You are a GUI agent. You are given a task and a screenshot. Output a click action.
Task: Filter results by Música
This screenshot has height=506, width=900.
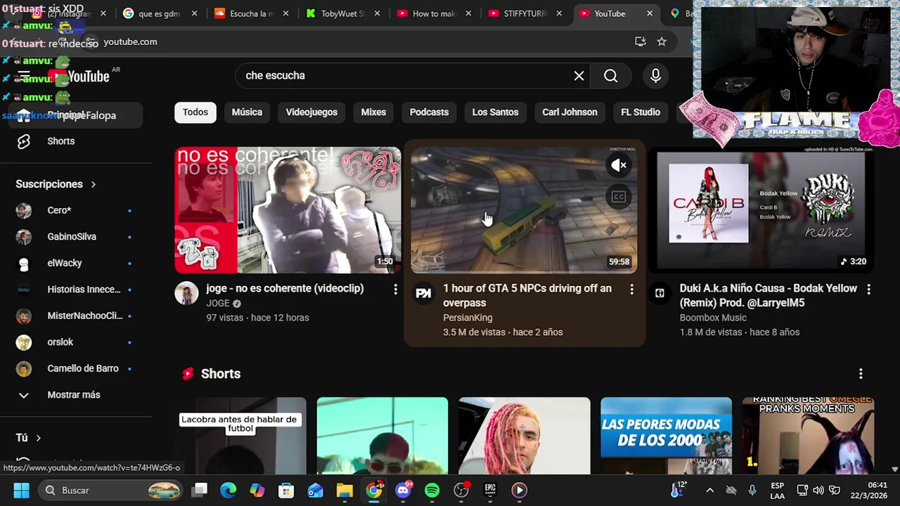click(247, 112)
